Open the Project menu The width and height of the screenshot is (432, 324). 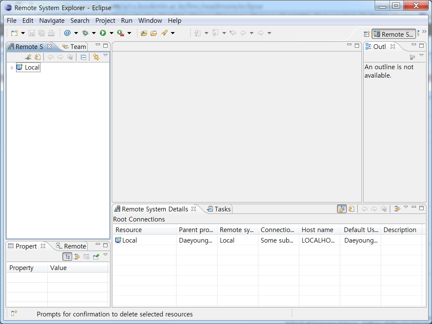(x=105, y=21)
